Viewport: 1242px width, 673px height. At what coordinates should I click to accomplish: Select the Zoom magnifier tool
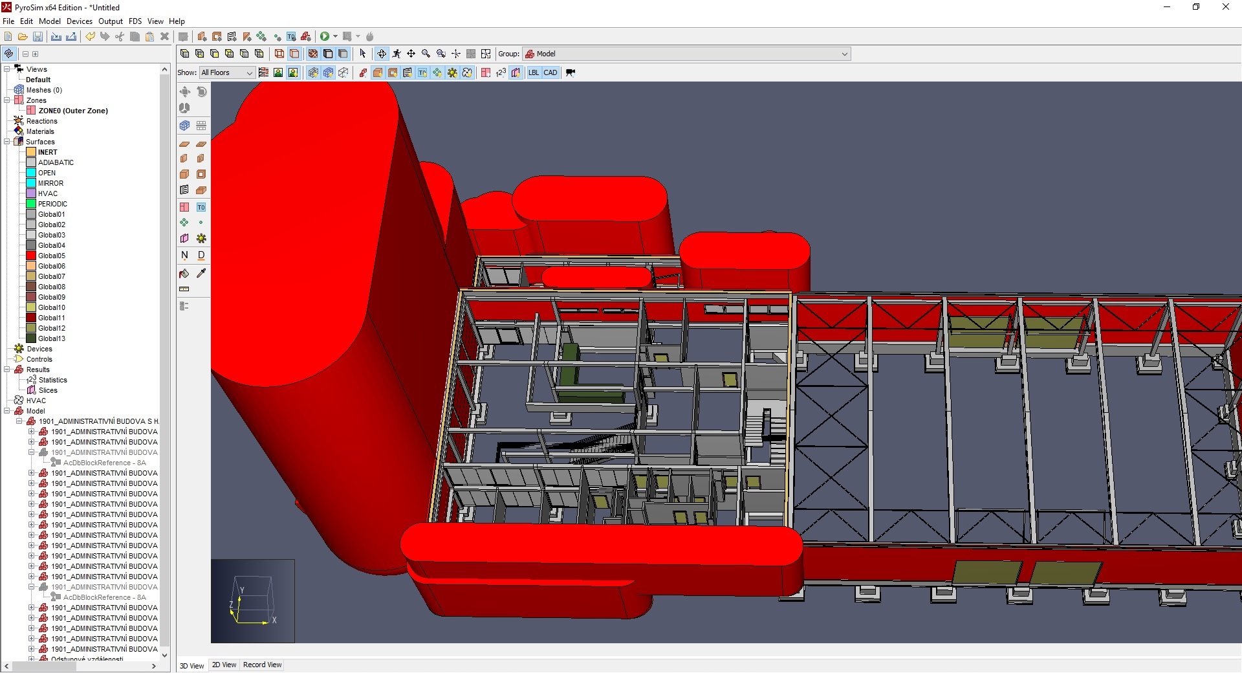coord(426,54)
